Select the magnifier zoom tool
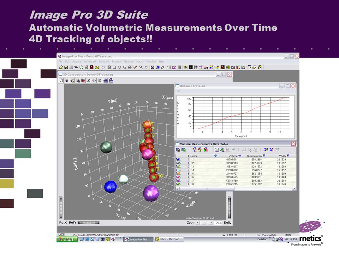 (141, 67)
